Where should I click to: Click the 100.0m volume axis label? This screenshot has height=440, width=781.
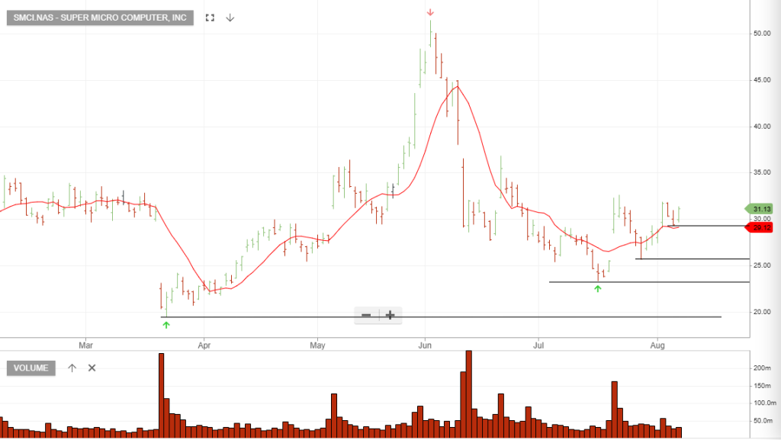tap(764, 403)
